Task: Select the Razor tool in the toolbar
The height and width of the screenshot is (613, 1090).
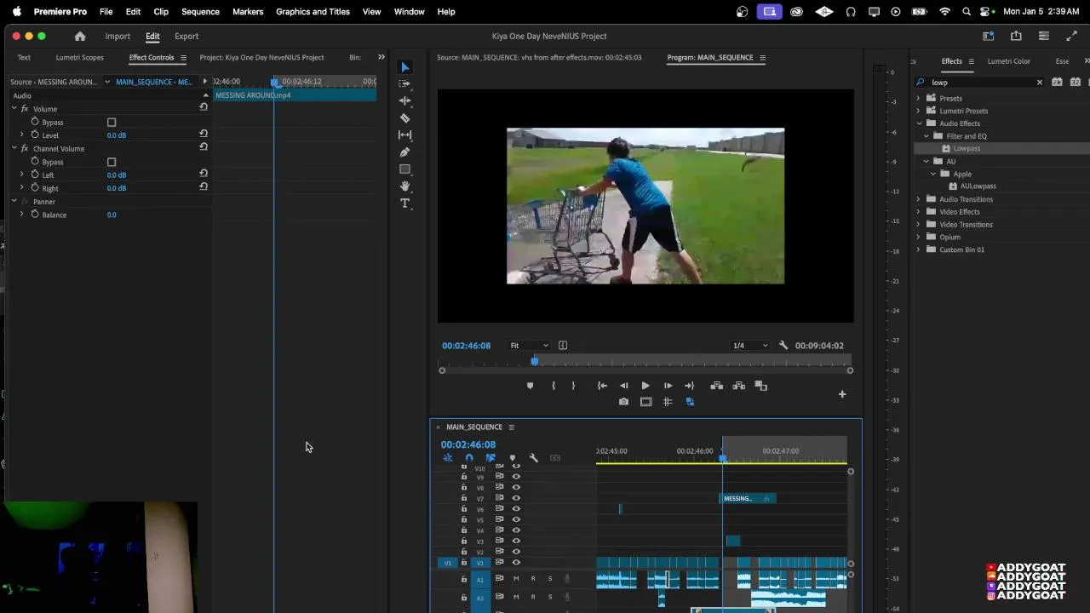Action: [405, 118]
